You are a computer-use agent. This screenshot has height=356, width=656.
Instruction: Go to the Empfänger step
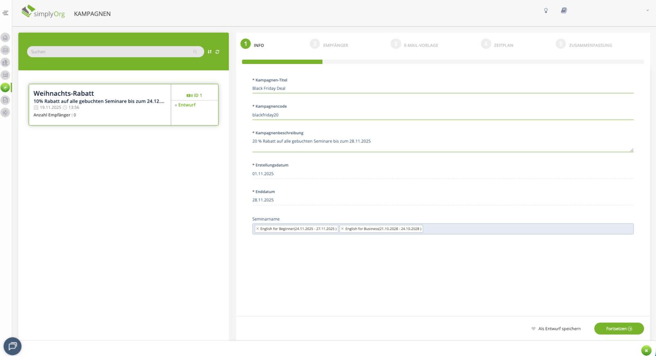click(335, 45)
